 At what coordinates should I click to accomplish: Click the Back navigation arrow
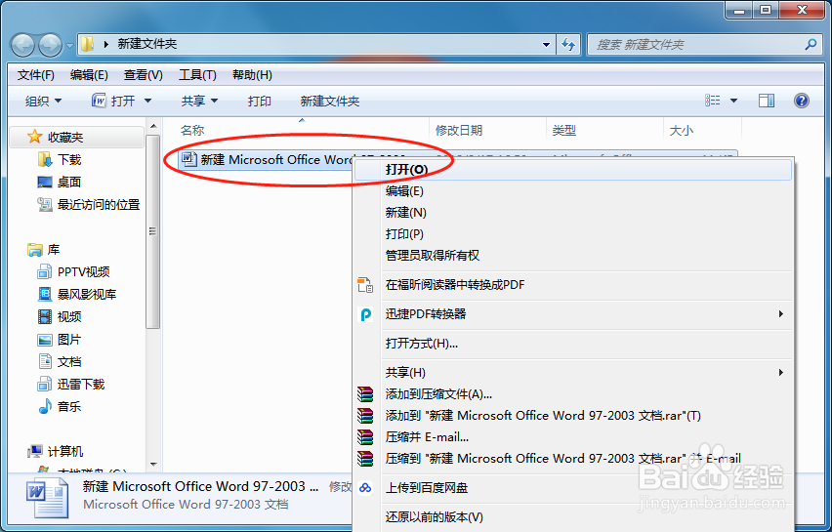(x=22, y=45)
